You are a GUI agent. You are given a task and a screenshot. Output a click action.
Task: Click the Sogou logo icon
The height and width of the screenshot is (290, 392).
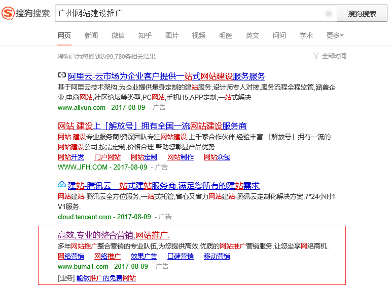[8, 13]
